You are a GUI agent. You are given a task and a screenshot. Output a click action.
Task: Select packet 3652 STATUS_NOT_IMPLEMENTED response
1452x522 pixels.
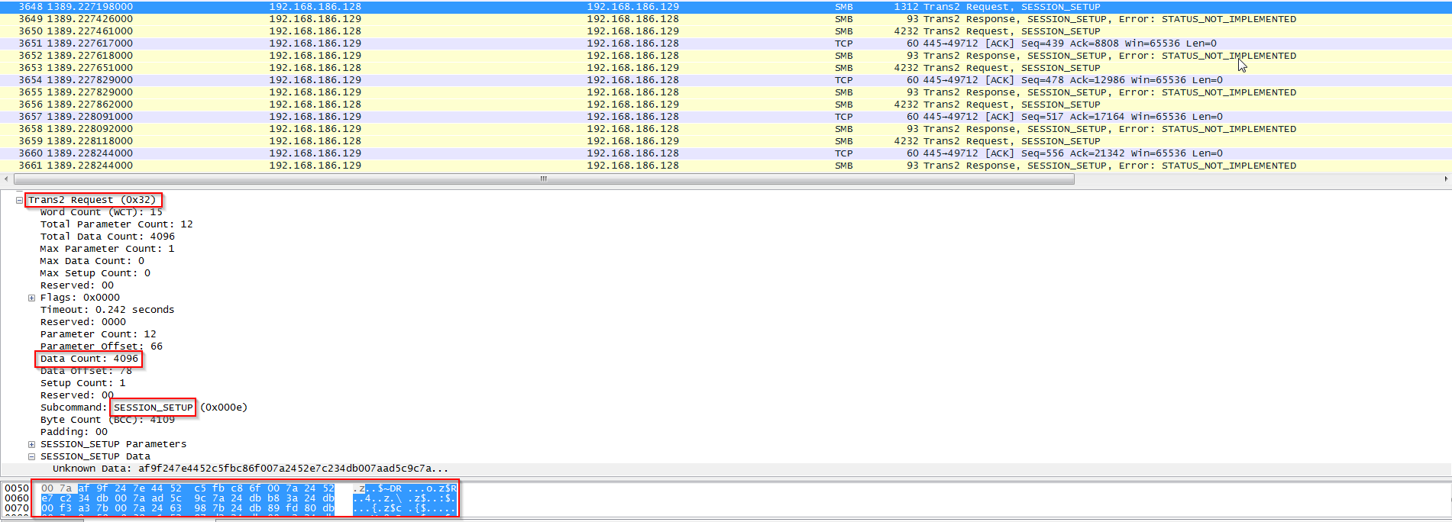coord(726,56)
